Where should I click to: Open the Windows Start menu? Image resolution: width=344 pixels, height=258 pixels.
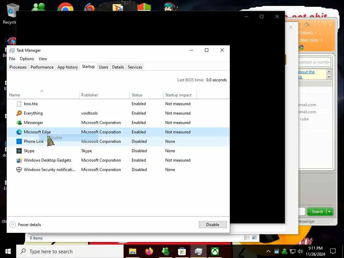tap(8, 251)
